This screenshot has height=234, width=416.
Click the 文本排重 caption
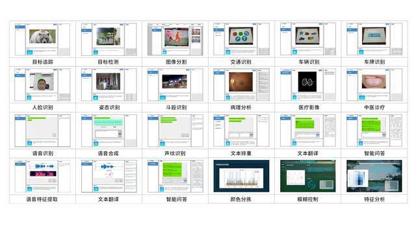(240, 153)
